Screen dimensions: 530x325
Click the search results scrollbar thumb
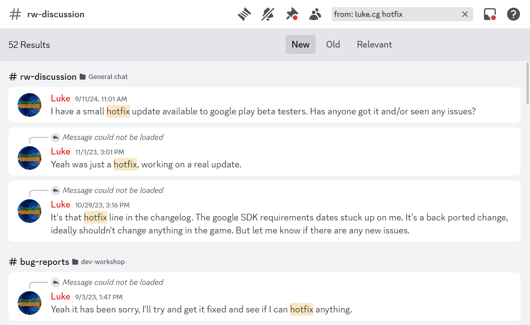coord(528,83)
